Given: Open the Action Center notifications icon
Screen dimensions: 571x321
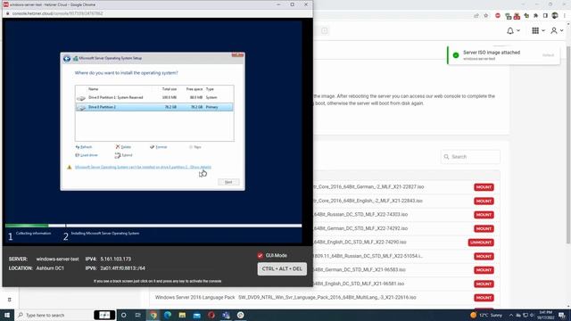Looking at the screenshot, I should click(x=562, y=315).
